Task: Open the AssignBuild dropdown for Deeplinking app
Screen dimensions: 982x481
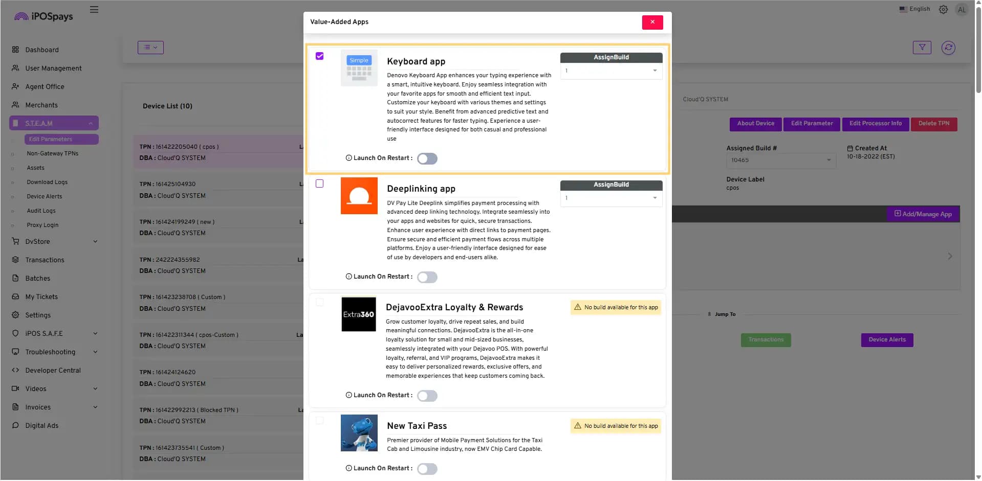Action: (x=611, y=198)
